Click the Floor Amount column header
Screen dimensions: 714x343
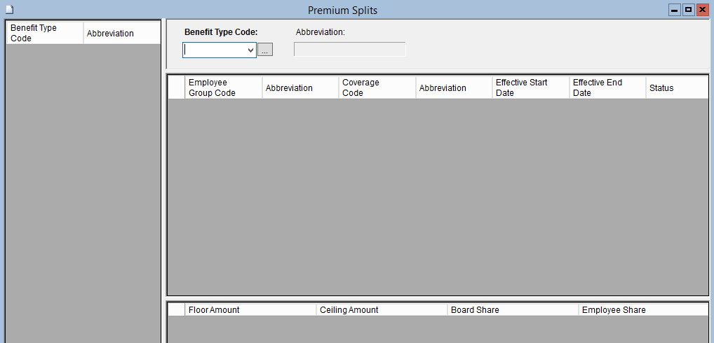click(x=250, y=309)
